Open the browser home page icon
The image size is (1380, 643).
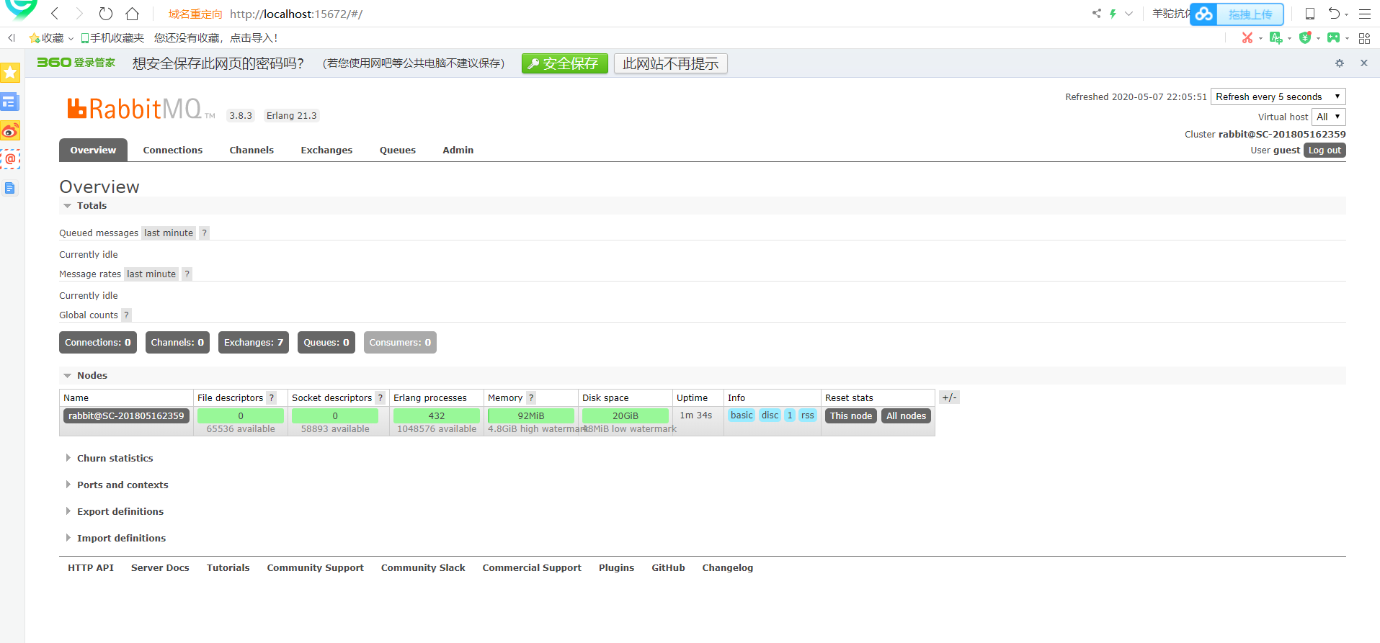[x=132, y=14]
